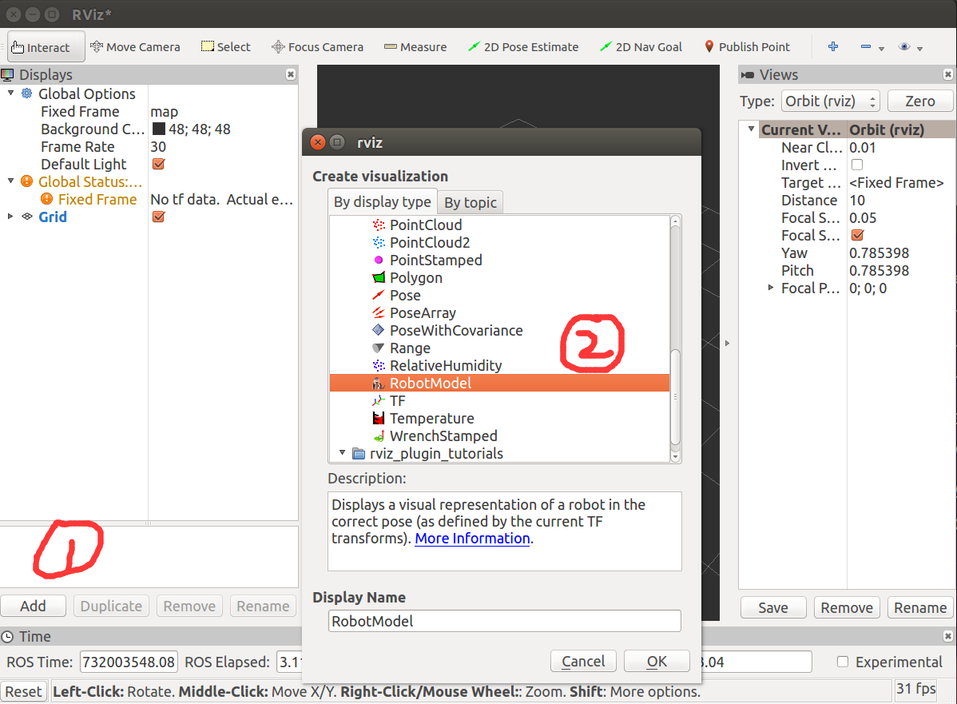The image size is (957, 704).
Task: Switch to the By topic tab
Action: tap(470, 203)
